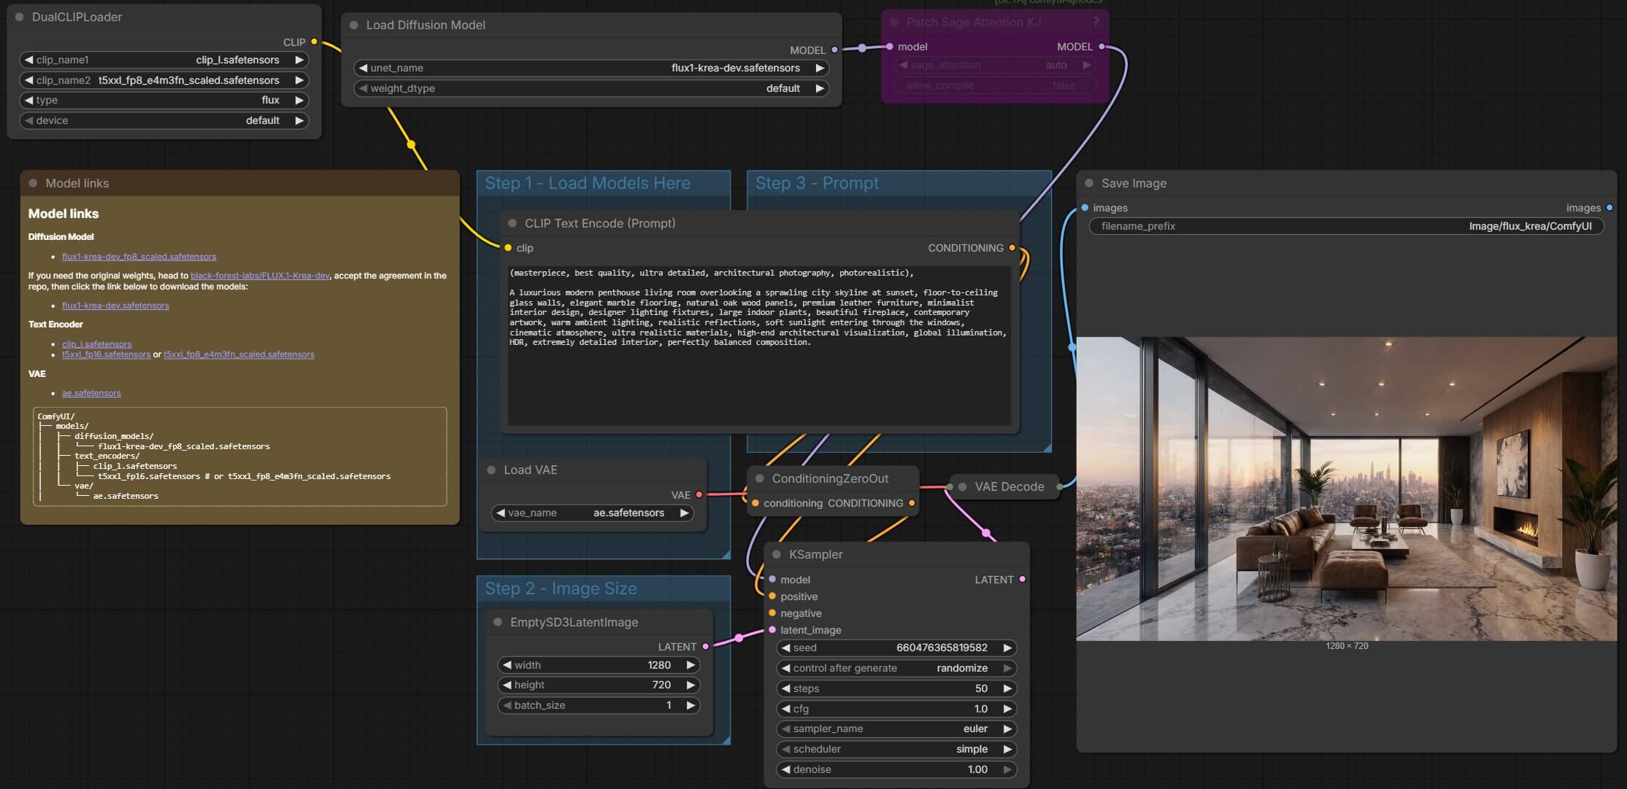Open t5xxl_fp8_e4m3fn_scaled.safetensors link
Image resolution: width=1627 pixels, height=789 pixels.
[239, 354]
